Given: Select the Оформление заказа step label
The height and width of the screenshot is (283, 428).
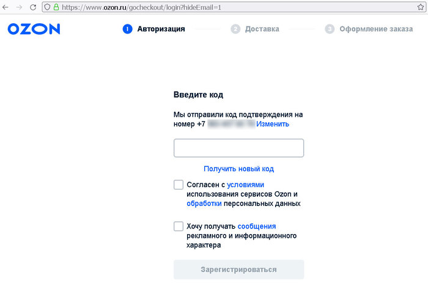Looking at the screenshot, I should (x=376, y=29).
